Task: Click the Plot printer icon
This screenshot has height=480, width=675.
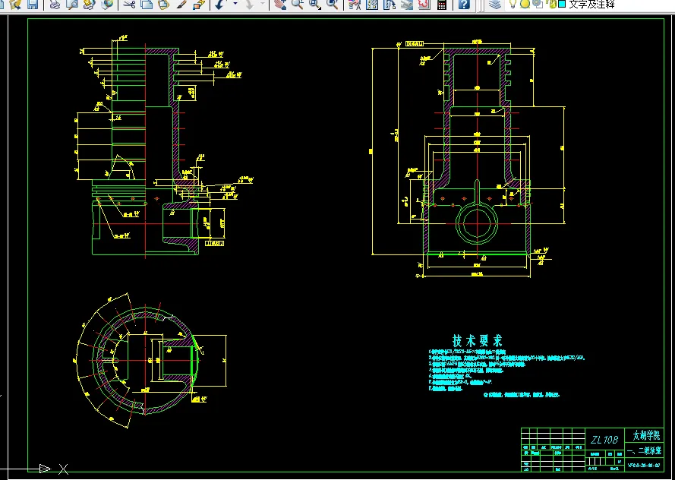Action: click(x=55, y=4)
